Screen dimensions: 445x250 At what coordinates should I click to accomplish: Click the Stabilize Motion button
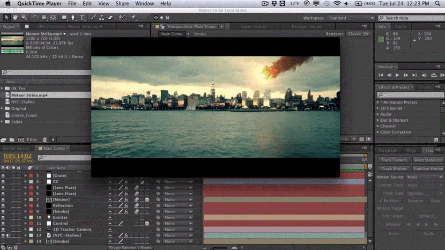point(428,169)
